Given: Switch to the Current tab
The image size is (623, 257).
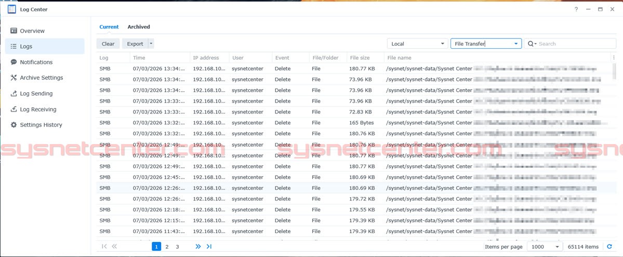Looking at the screenshot, I should [109, 27].
